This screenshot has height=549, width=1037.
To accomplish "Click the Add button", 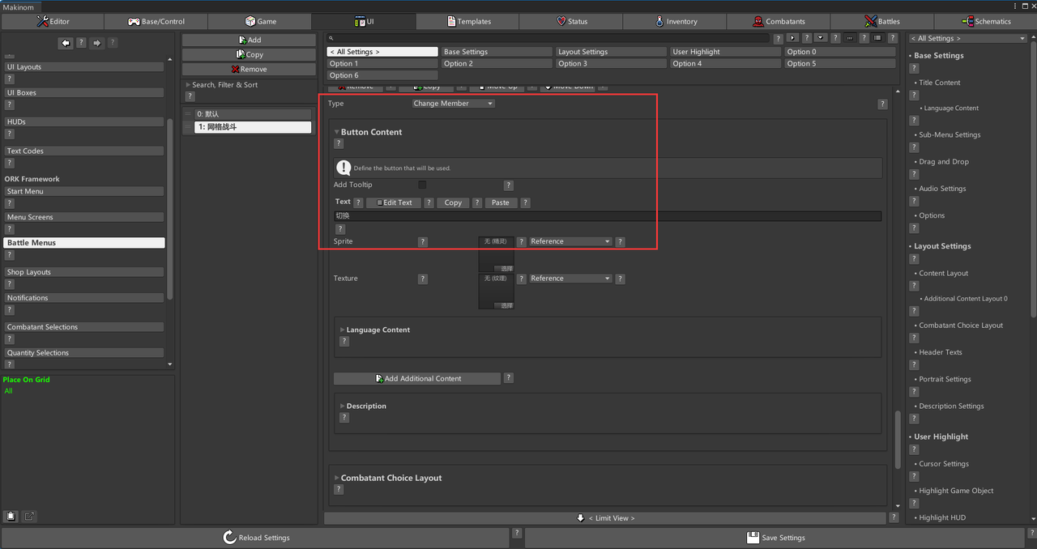I will pyautogui.click(x=249, y=40).
